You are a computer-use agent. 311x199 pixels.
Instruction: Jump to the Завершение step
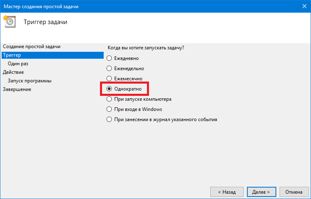click(x=17, y=89)
